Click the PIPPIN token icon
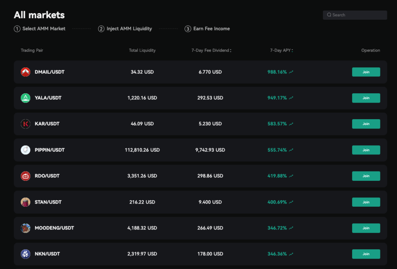Screen dimensions: 397x269 pos(25,150)
